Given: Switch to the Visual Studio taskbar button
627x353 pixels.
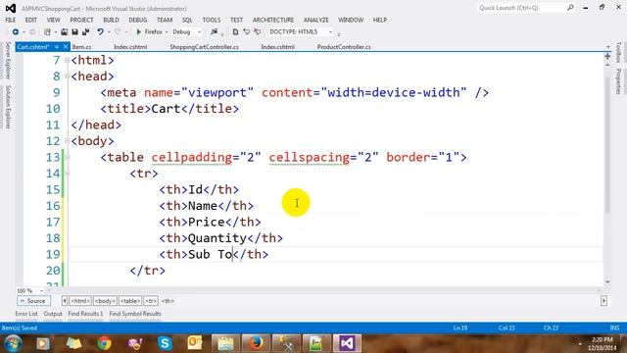Looking at the screenshot, I should coord(347,343).
